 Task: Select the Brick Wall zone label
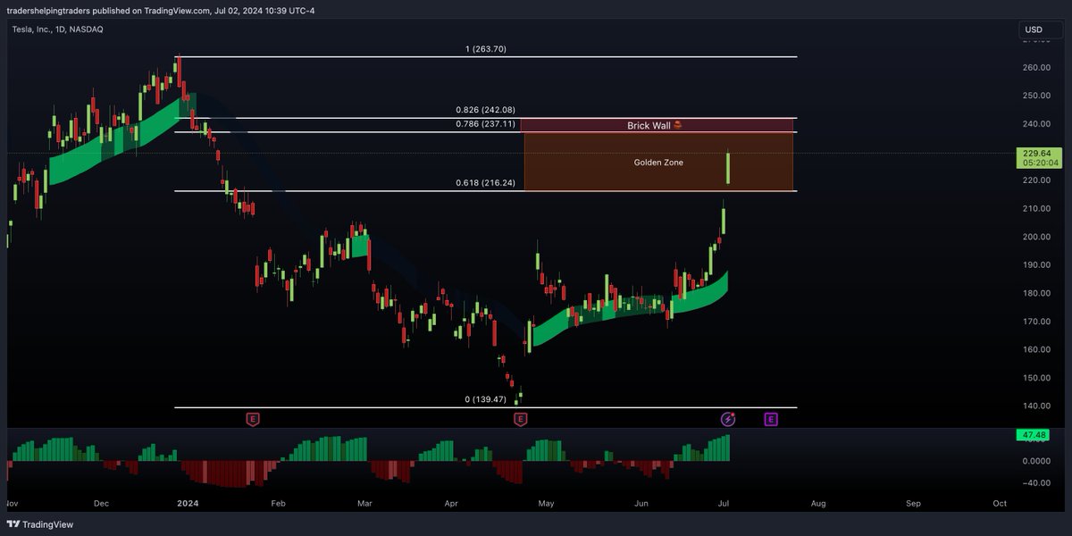[x=655, y=126]
